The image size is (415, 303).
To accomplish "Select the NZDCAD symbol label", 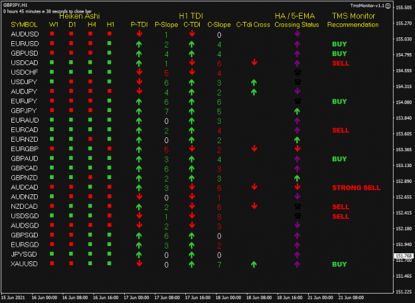I will (x=24, y=206).
